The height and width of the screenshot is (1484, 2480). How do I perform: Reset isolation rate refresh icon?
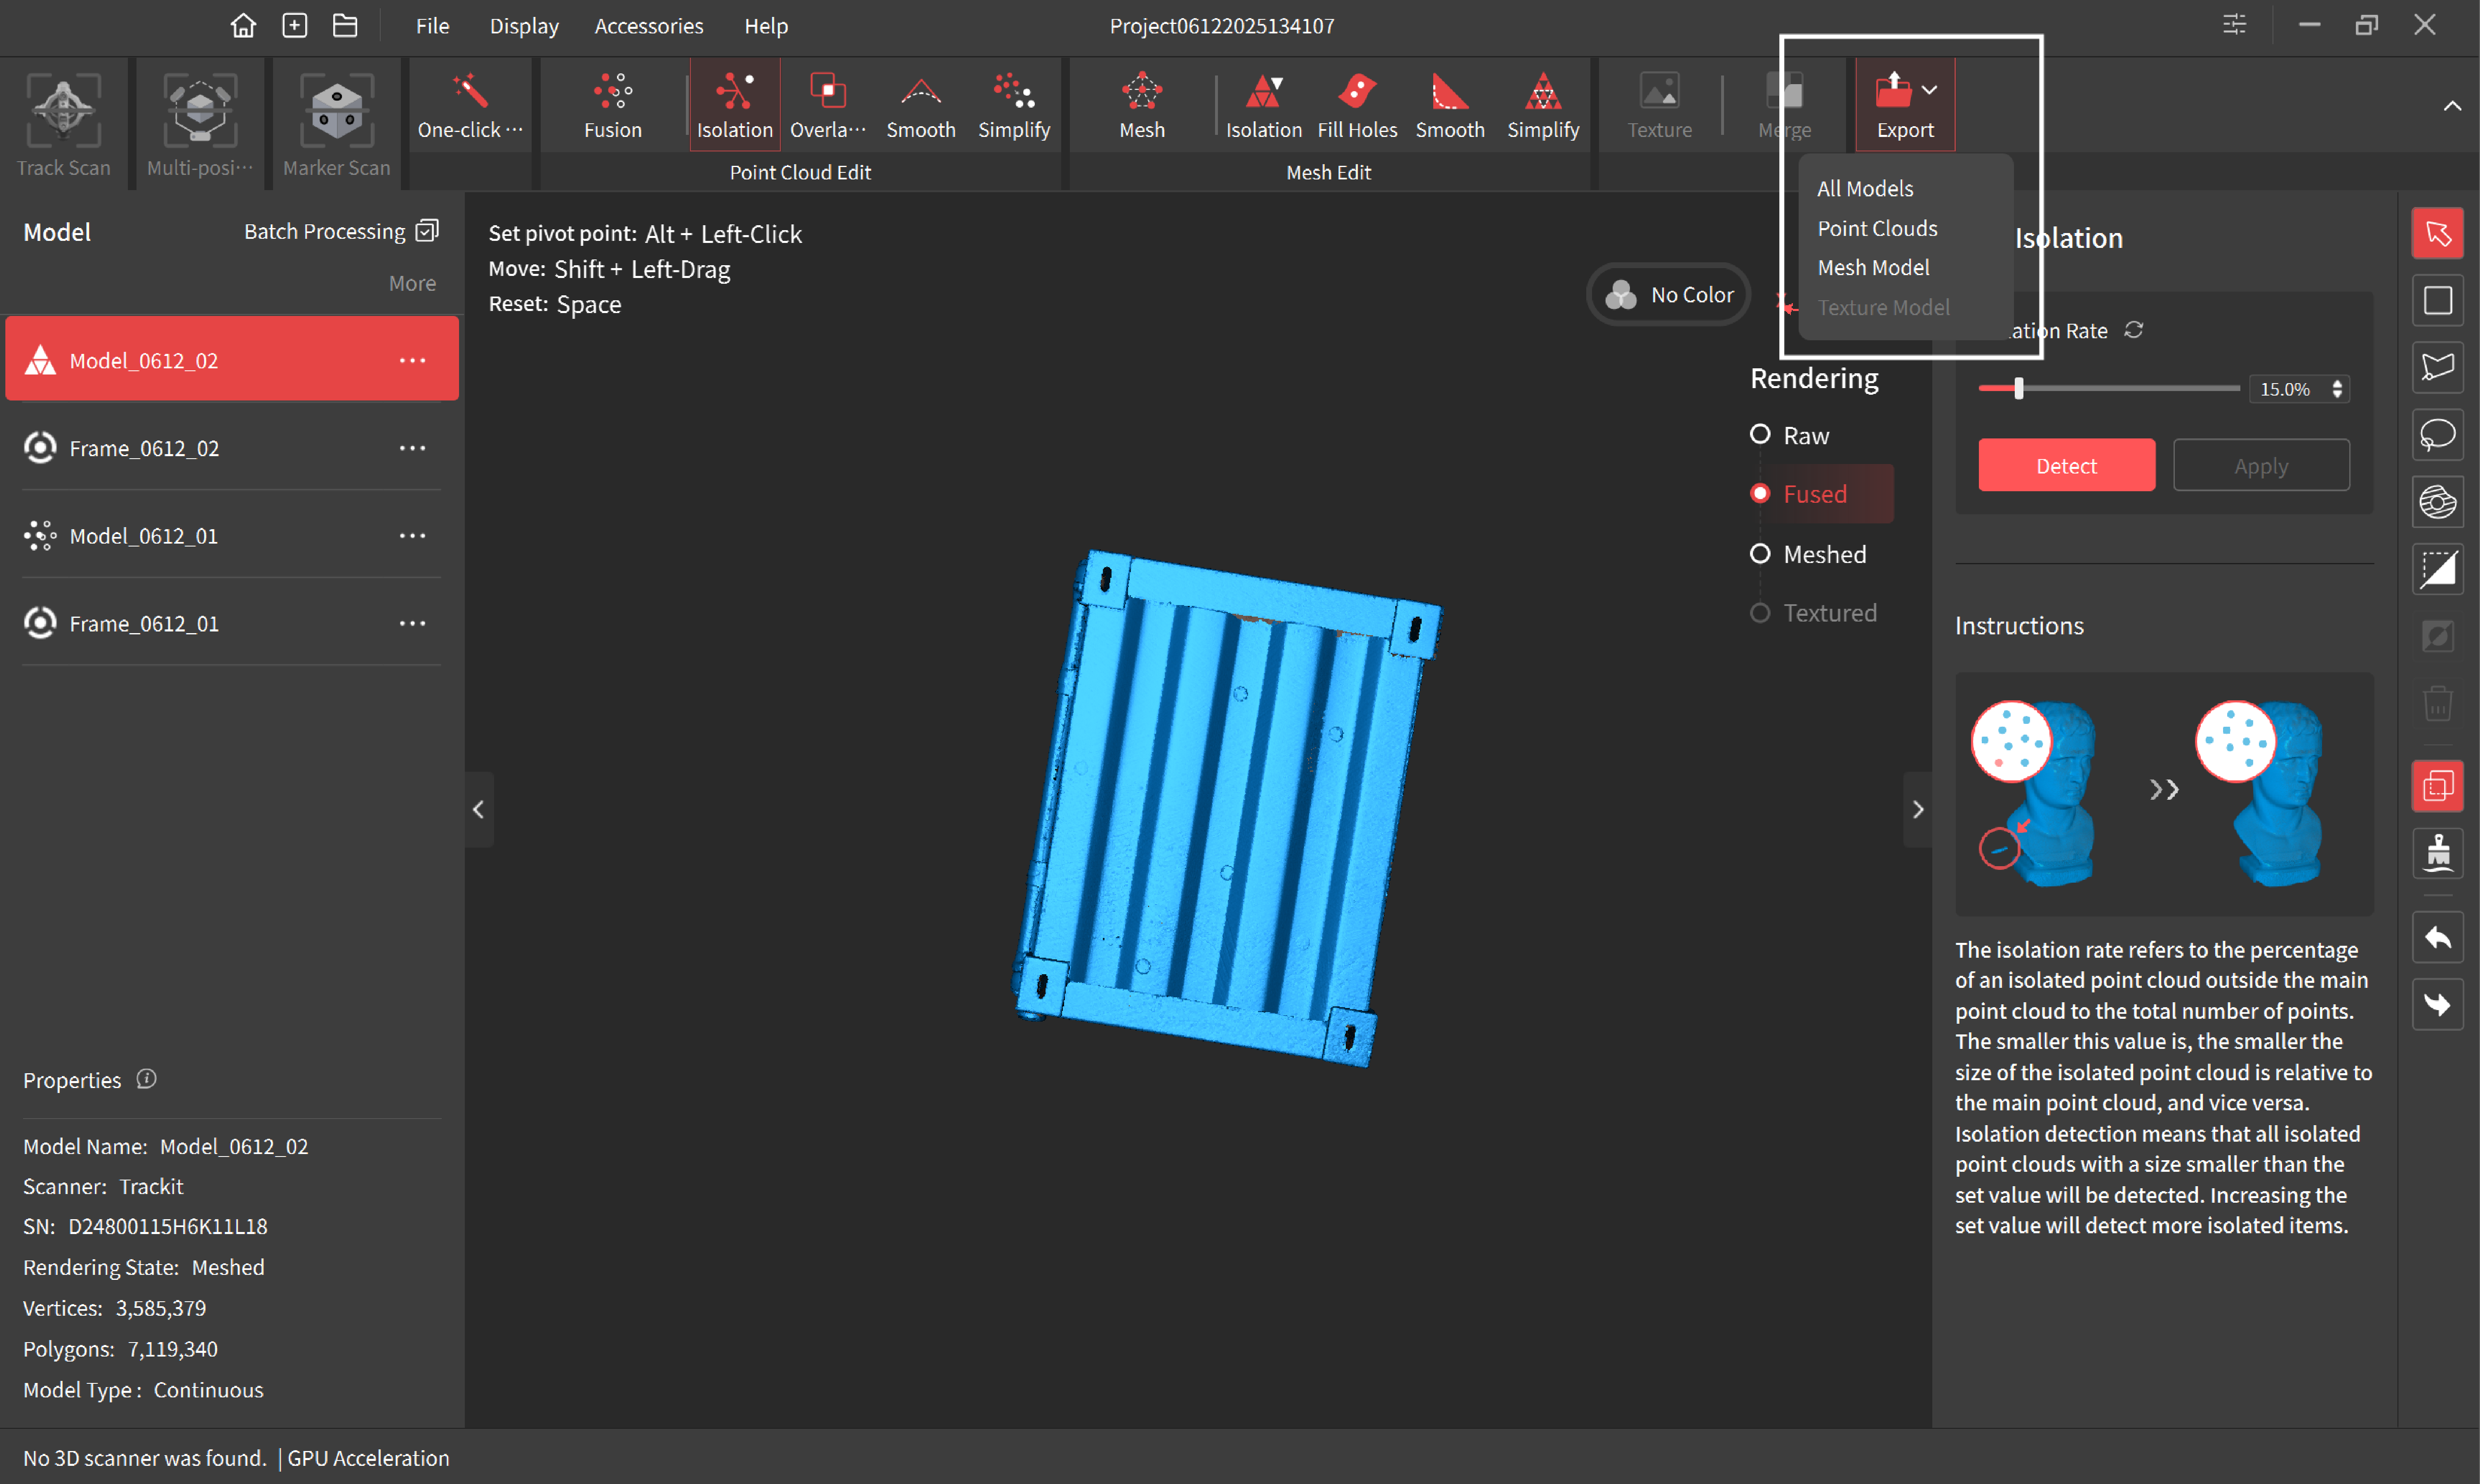pyautogui.click(x=2133, y=330)
